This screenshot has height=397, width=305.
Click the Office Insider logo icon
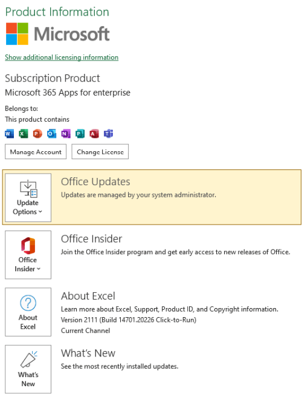click(28, 246)
